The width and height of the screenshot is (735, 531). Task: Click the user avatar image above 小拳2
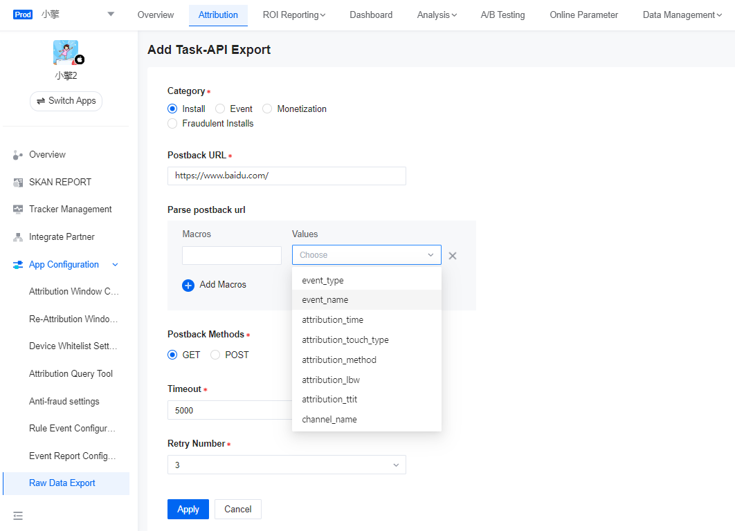tap(66, 52)
